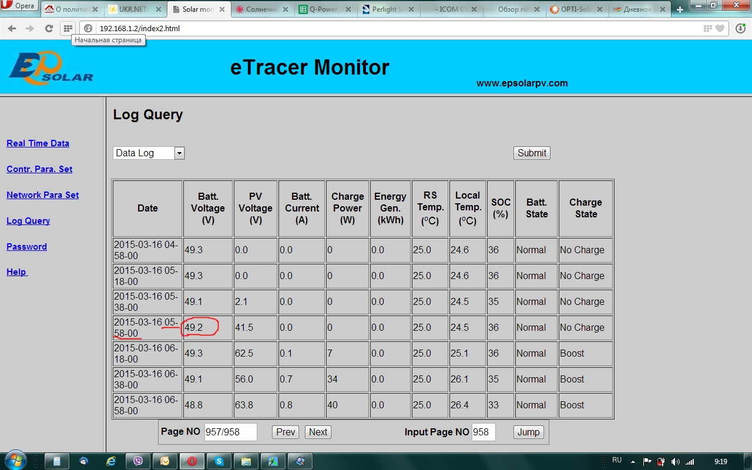Click the volume speaker icon in system tray

pyautogui.click(x=675, y=462)
